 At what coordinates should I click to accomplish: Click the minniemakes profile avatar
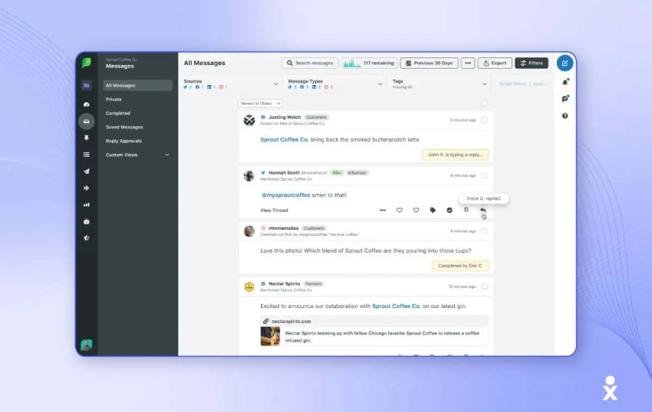point(249,231)
